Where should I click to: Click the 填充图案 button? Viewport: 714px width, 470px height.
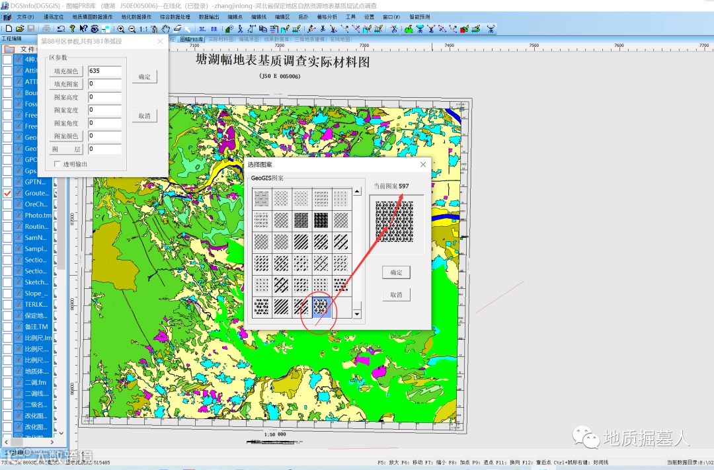coord(66,84)
